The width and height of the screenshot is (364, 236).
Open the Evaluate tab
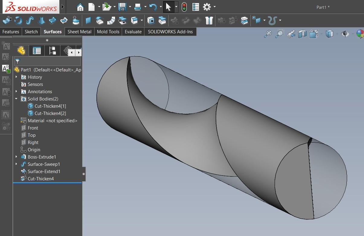click(133, 31)
